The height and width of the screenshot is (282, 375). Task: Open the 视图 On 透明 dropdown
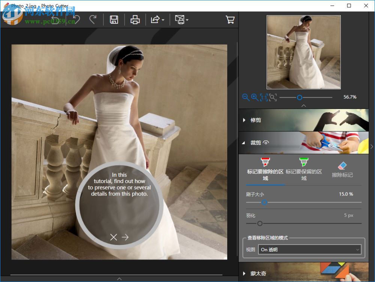coord(310,249)
